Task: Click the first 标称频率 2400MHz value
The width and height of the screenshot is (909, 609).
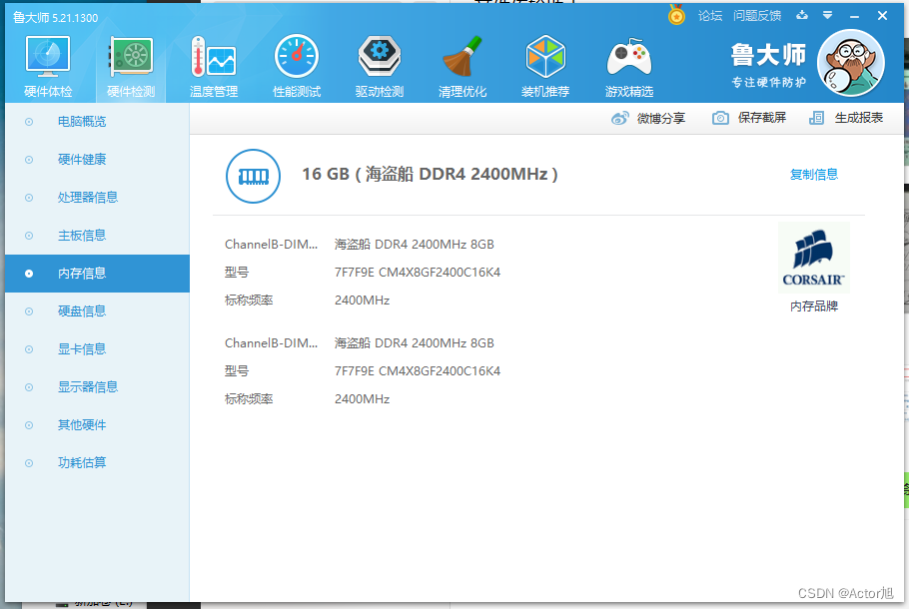Action: tap(362, 301)
